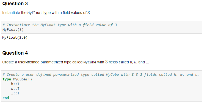Click MyCube{T} in the type definition
The height and width of the screenshot is (104, 202).
pyautogui.click(x=23, y=79)
